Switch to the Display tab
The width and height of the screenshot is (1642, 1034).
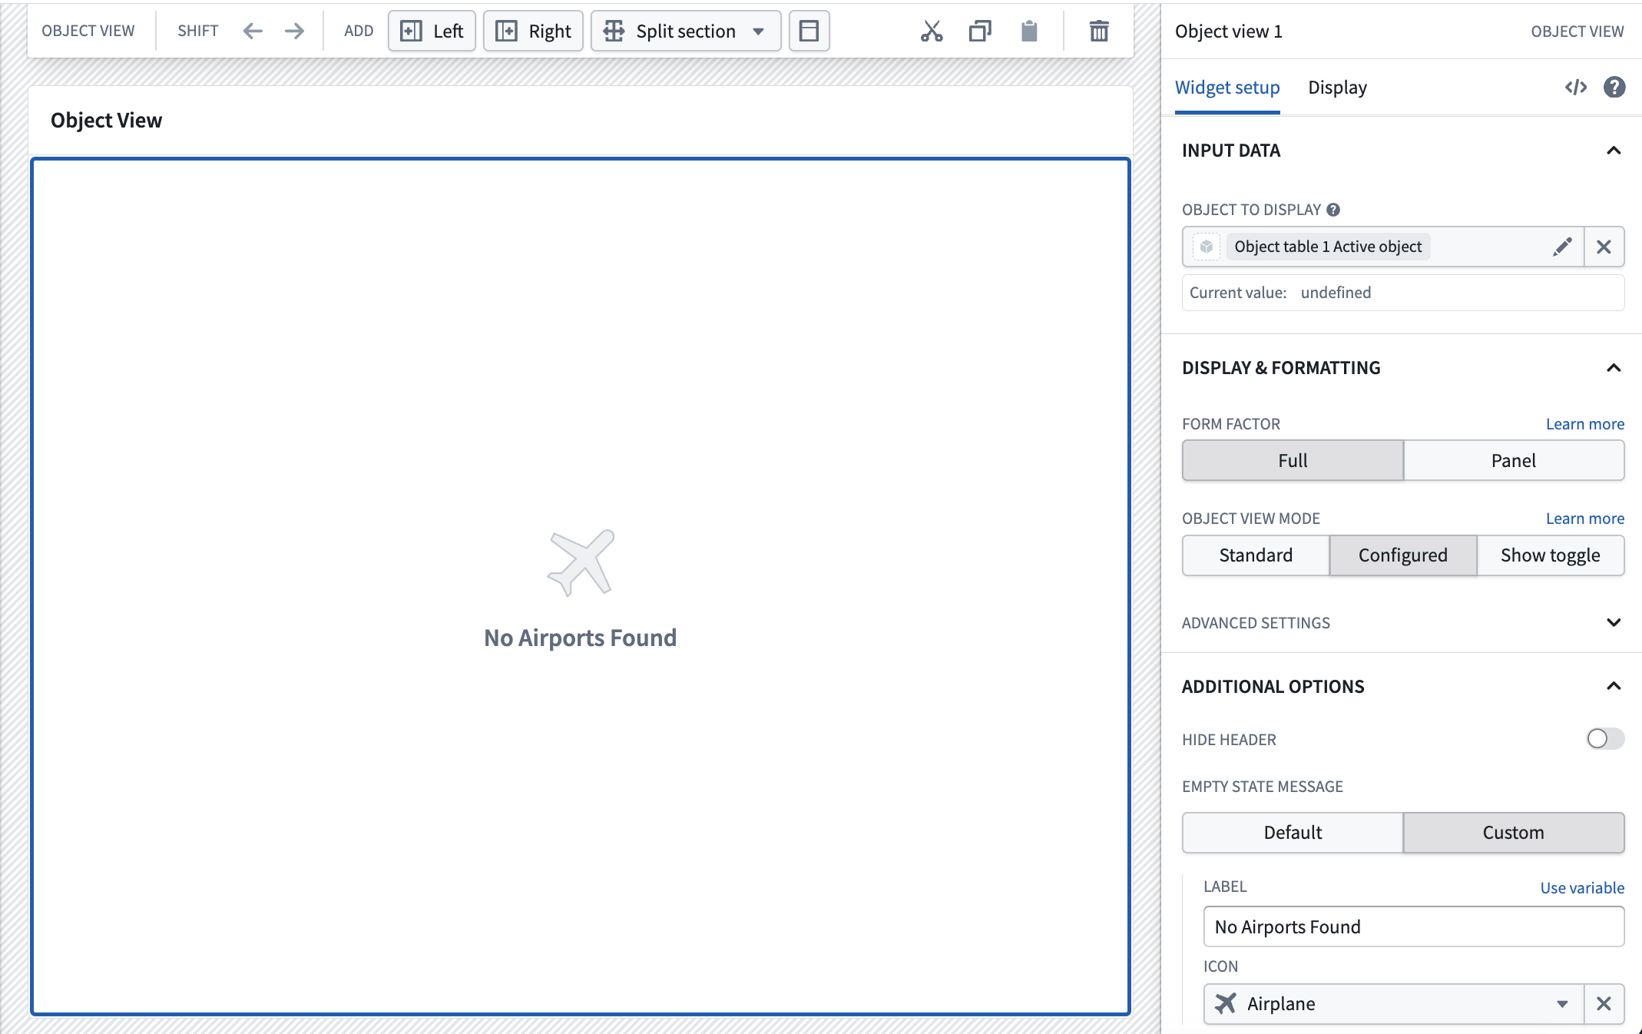[1337, 88]
